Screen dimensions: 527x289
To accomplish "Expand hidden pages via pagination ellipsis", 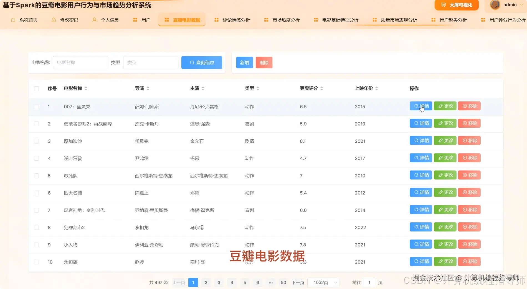I will point(270,282).
